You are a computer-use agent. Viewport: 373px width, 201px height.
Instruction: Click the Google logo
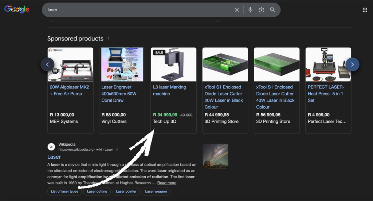pyautogui.click(x=17, y=9)
